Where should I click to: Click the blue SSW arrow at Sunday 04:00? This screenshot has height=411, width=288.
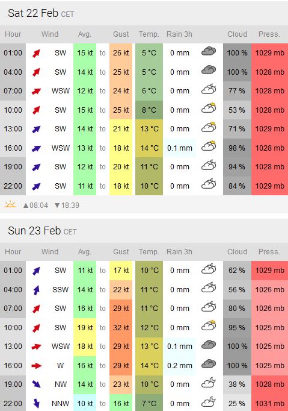[36, 290]
